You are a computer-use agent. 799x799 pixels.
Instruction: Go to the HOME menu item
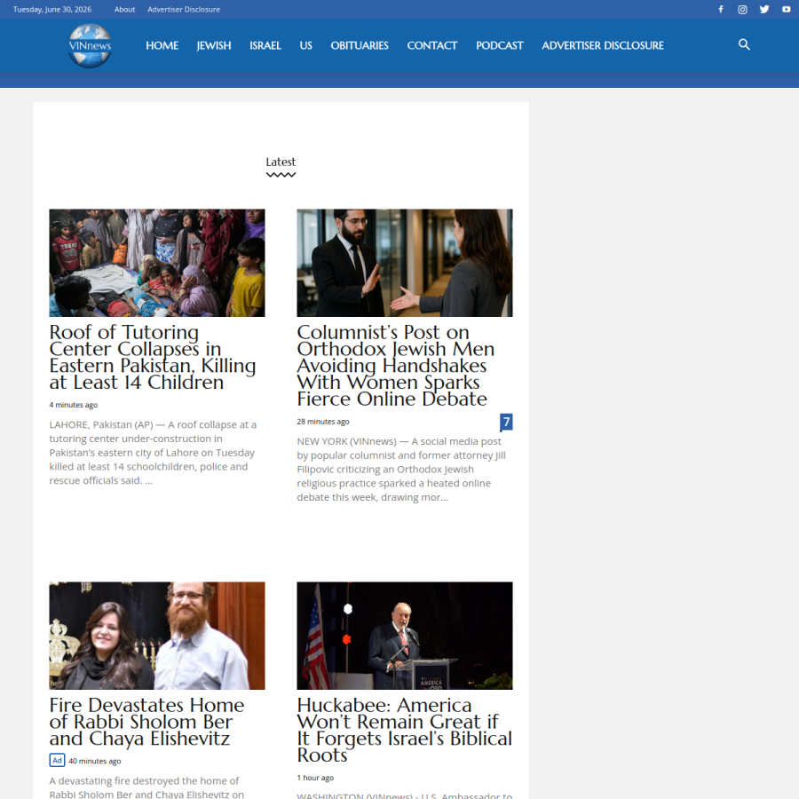pyautogui.click(x=162, y=45)
